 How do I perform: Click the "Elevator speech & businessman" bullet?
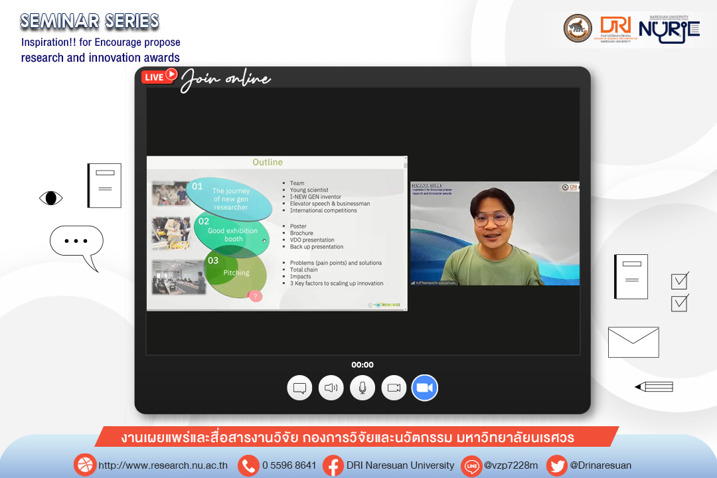(x=330, y=204)
